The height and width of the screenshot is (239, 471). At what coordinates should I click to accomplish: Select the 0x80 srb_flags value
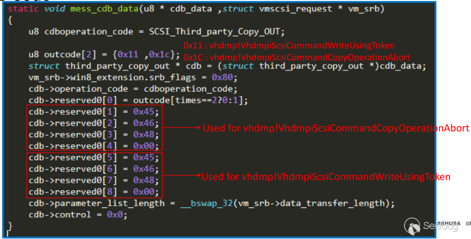(x=222, y=78)
